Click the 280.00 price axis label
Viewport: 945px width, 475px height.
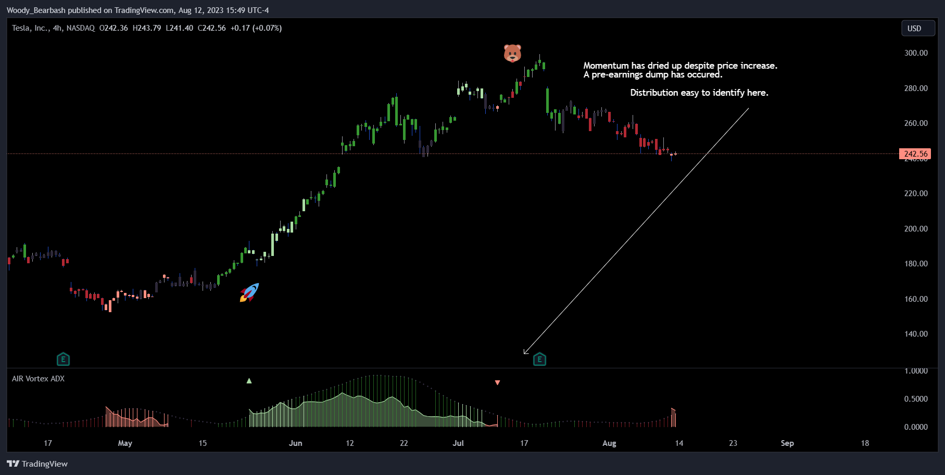coord(916,88)
